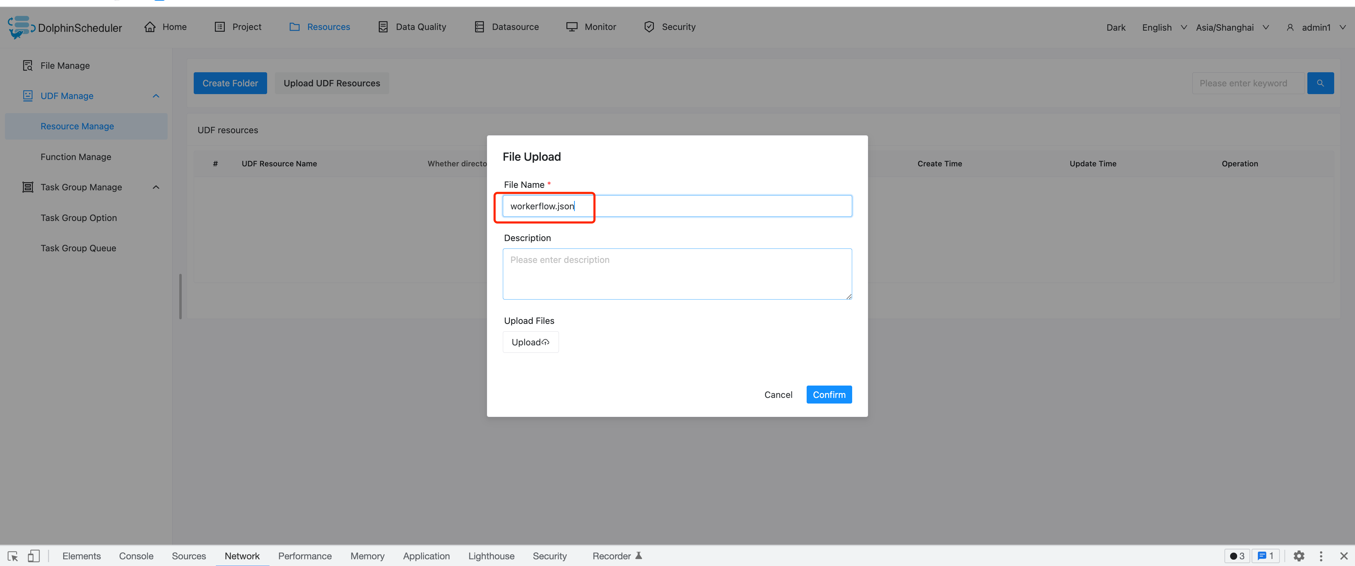
Task: Click the Monitor screen icon
Action: pos(571,26)
